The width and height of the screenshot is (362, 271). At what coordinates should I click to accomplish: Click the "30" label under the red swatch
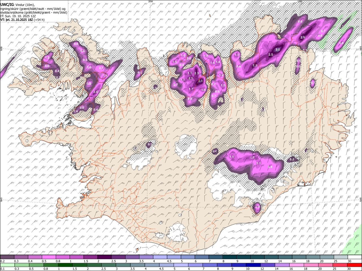click(x=350, y=269)
